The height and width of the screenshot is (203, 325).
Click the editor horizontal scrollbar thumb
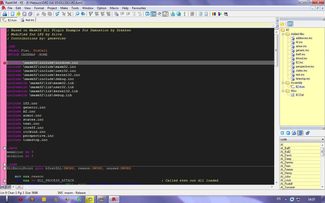click(x=19, y=187)
